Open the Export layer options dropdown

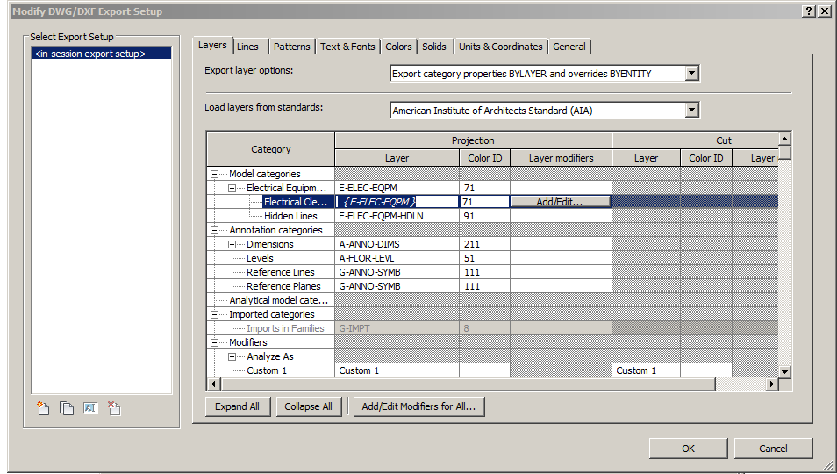coord(692,74)
